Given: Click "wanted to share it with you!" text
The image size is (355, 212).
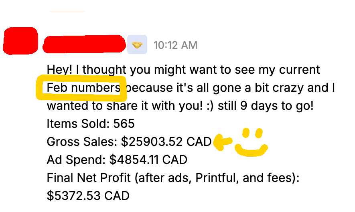Looking at the screenshot, I should point(124,106).
